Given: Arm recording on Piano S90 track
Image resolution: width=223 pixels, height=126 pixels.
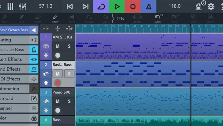Looking at the screenshot, I should click(x=58, y=110).
